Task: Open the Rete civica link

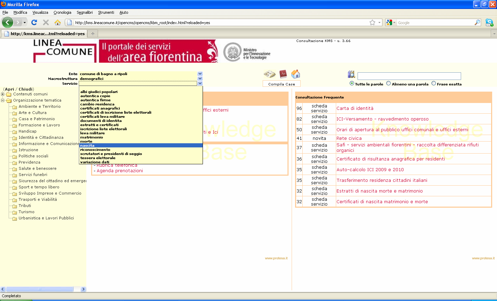Action: tap(349, 138)
